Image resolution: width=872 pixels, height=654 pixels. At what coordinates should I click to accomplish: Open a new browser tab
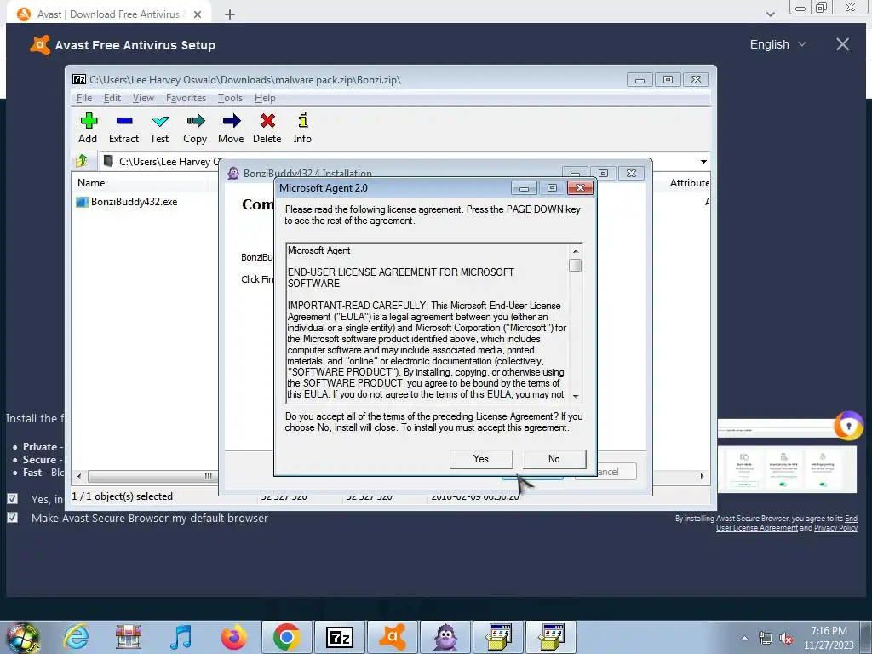tap(230, 14)
